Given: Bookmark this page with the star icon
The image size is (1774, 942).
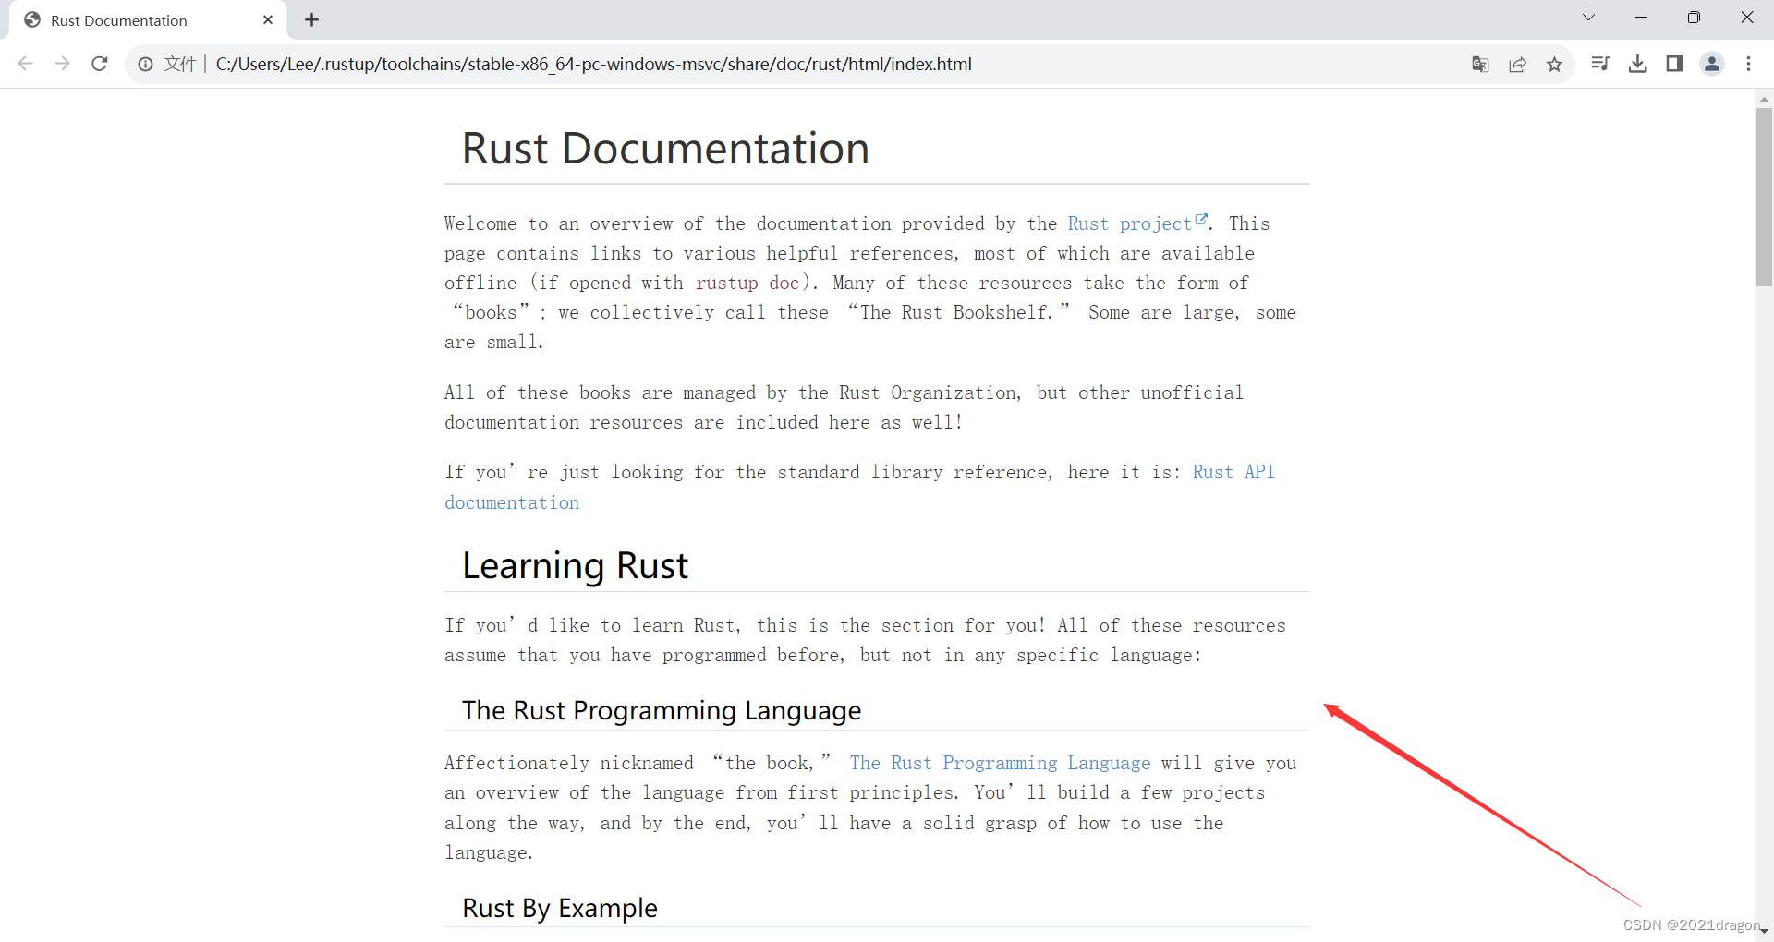Looking at the screenshot, I should 1554,64.
